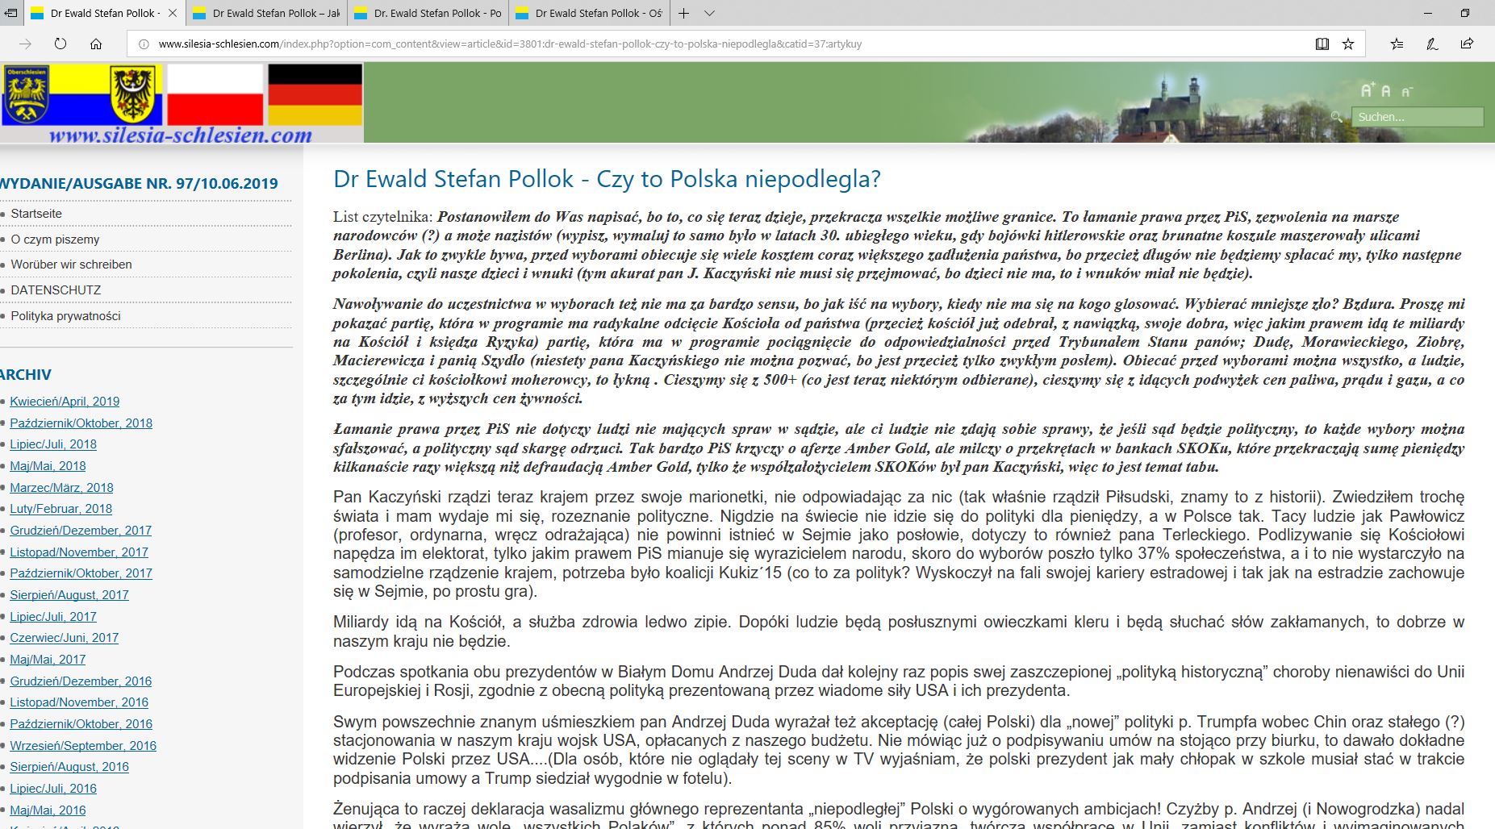The height and width of the screenshot is (829, 1495).
Task: Open the 'Polityka prywatności' menu item
Action: [65, 316]
